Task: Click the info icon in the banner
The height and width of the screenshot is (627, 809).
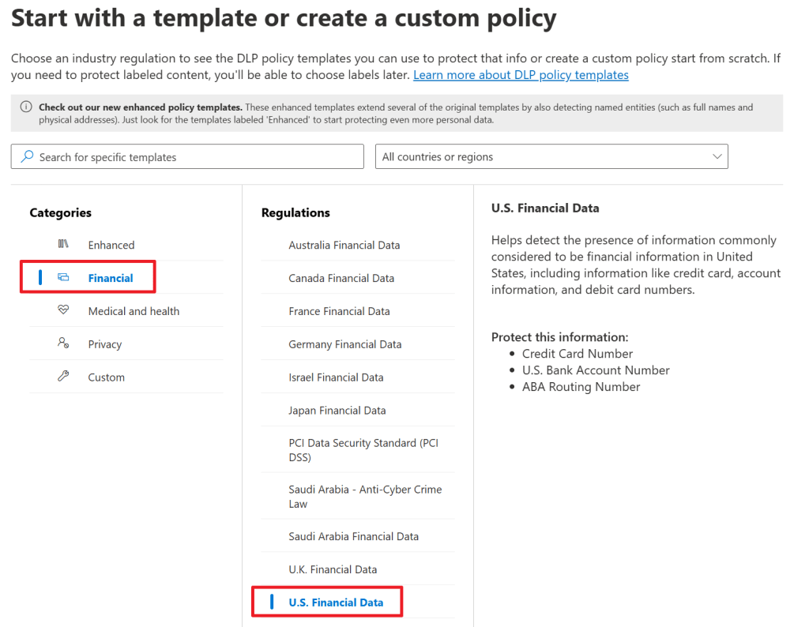Action: [x=26, y=107]
